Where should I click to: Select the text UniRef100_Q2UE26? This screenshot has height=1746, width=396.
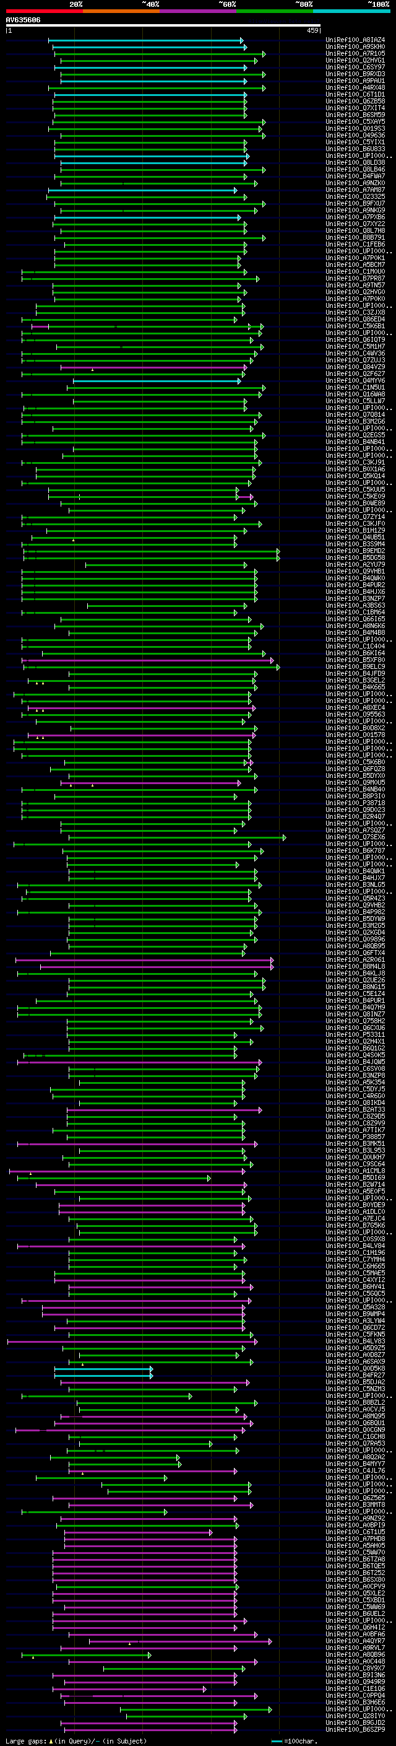pyautogui.click(x=355, y=980)
